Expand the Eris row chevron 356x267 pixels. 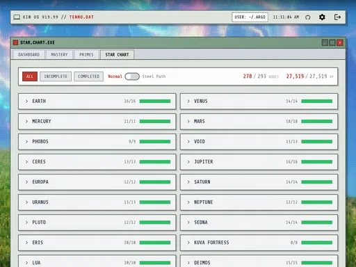(x=26, y=243)
